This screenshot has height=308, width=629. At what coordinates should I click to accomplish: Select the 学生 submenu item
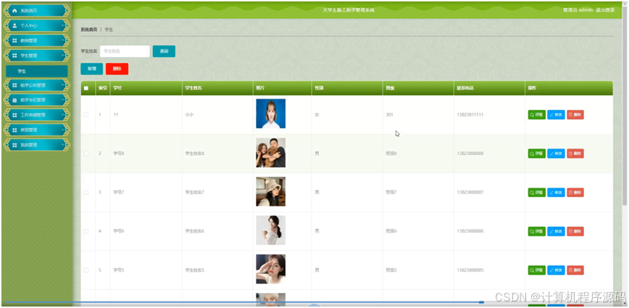click(x=36, y=71)
